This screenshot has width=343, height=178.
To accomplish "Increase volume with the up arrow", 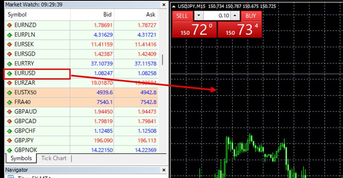I will 235,16.
